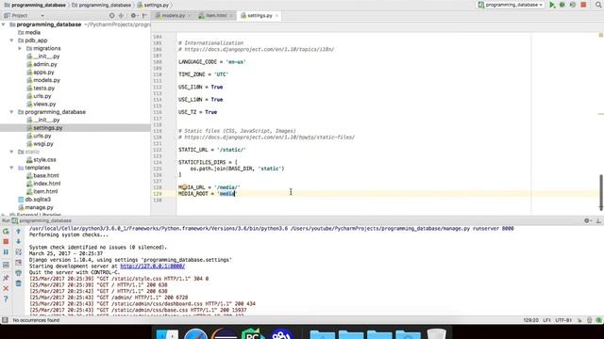Hide the Run tool window

(x=598, y=220)
